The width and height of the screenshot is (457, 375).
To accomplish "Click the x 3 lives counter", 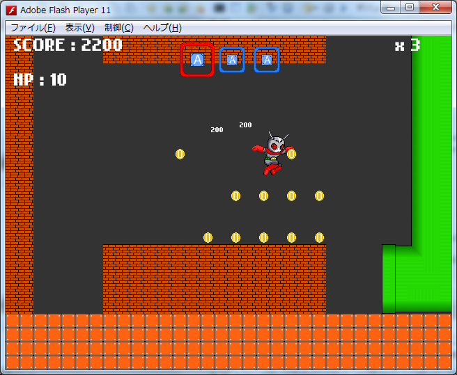I will tap(408, 45).
